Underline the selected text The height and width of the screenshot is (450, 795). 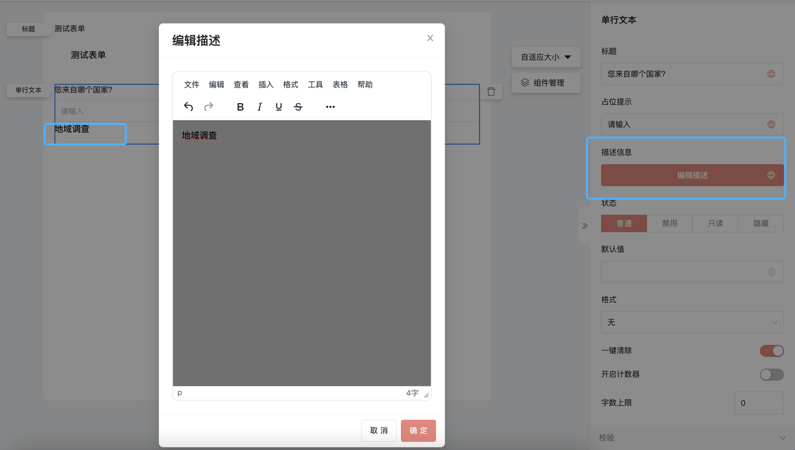279,107
